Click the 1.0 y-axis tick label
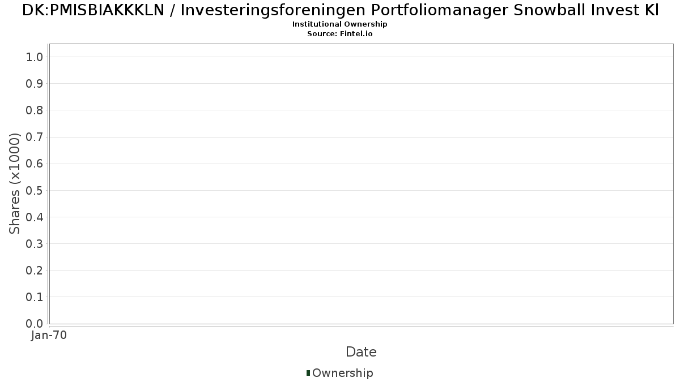Image resolution: width=680 pixels, height=382 pixels. (35, 57)
